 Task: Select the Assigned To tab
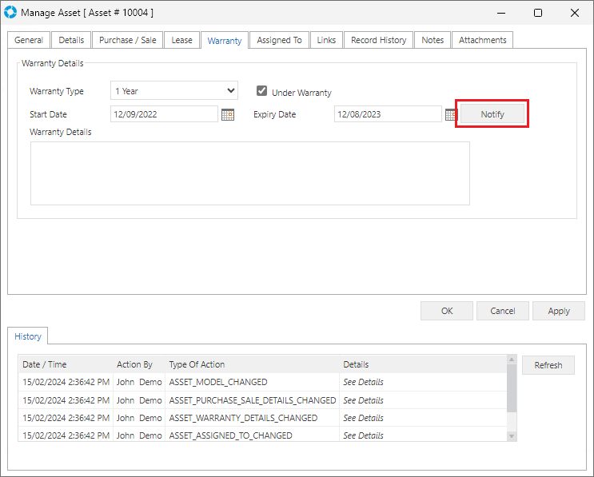[x=279, y=40]
